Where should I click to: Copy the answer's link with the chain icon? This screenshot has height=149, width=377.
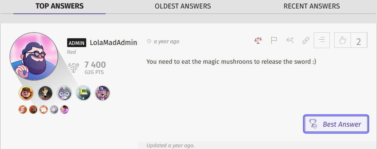pyautogui.click(x=306, y=40)
